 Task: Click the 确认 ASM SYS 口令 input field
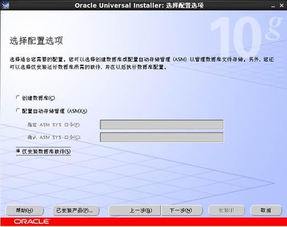(x=162, y=137)
